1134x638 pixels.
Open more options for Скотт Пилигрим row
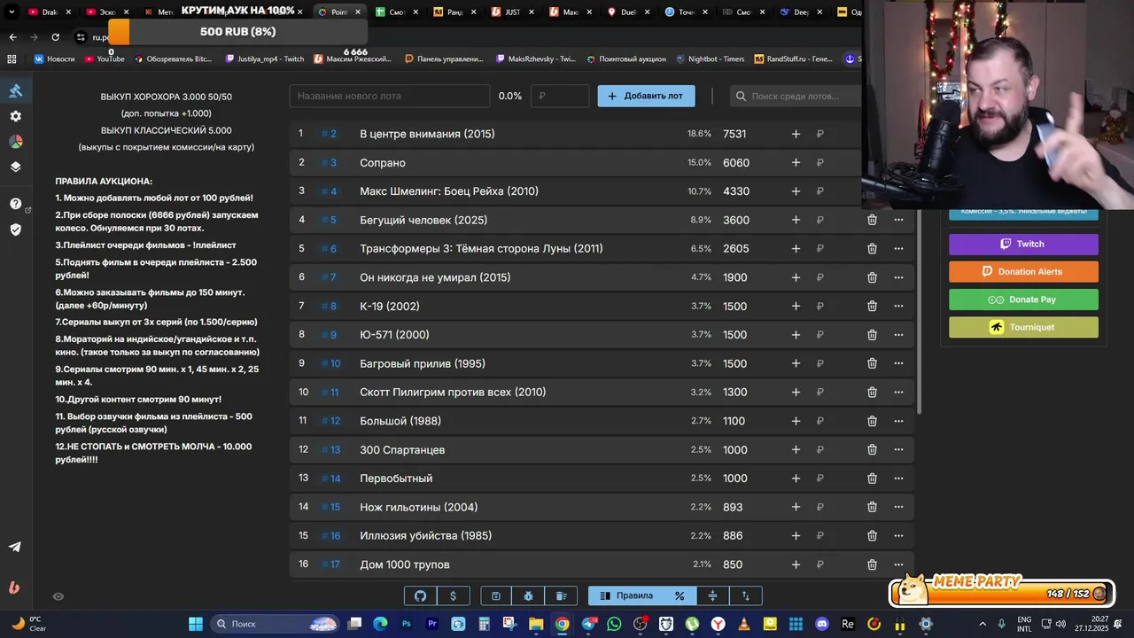click(x=898, y=393)
